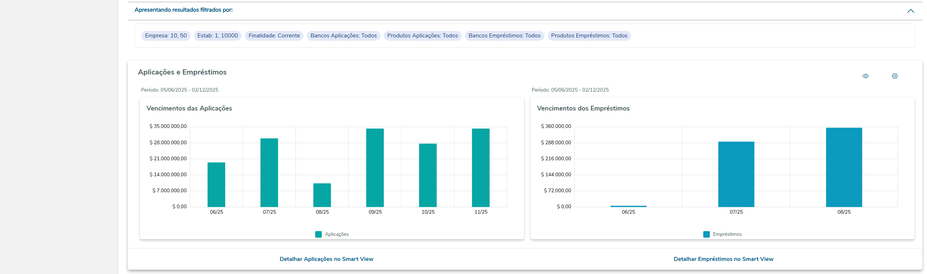The image size is (927, 274).
Task: Select the Finalidade: Corrente filter chip
Action: point(274,36)
